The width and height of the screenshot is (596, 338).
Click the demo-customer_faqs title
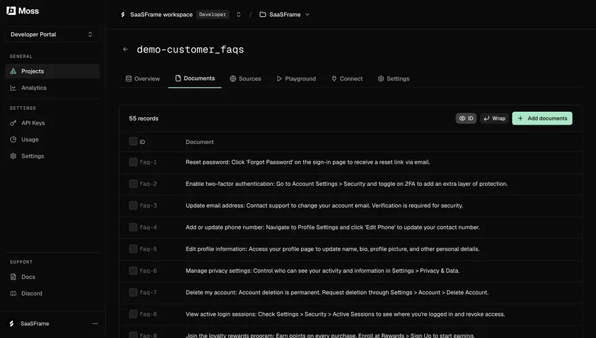pyautogui.click(x=191, y=49)
